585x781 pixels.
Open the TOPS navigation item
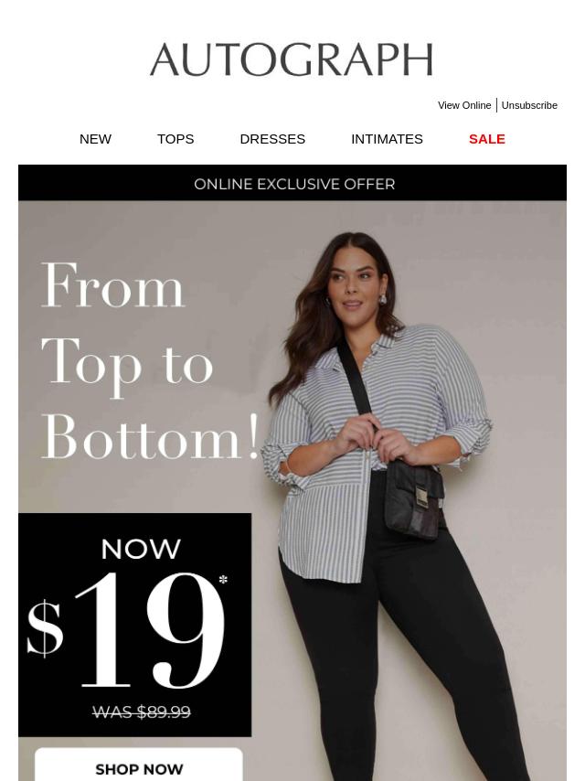click(175, 139)
